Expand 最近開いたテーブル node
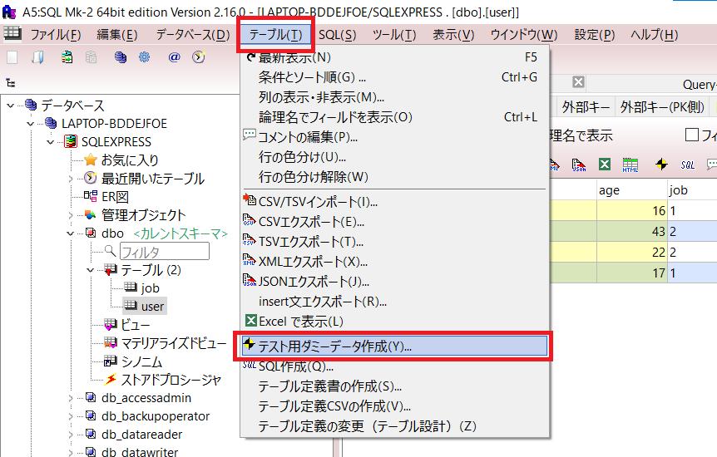Screen dimensions: 717x457 pos(71,179)
